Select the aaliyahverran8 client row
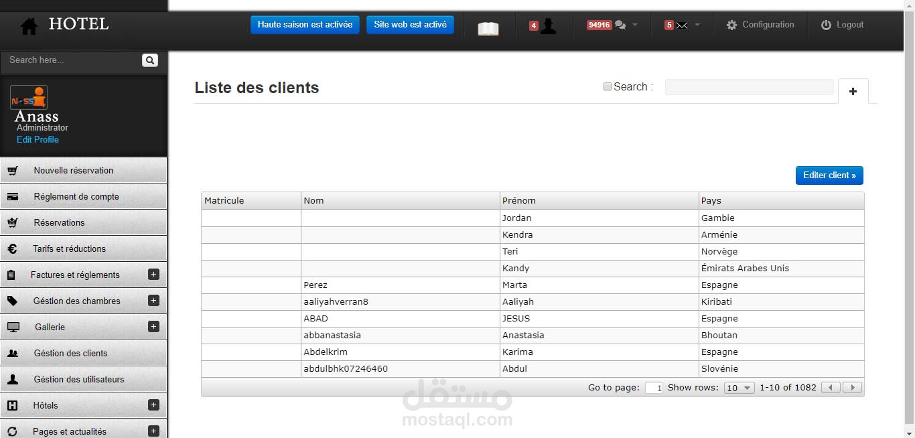 [533, 302]
